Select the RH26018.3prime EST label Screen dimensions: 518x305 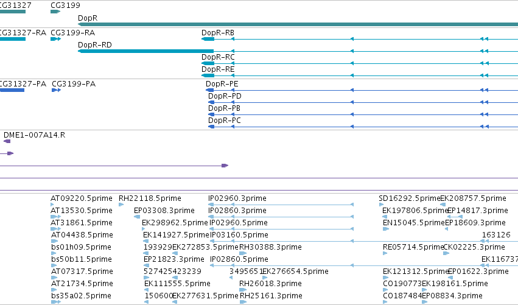coord(270,284)
